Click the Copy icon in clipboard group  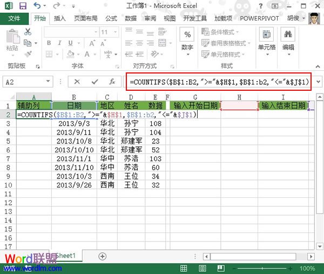pos(28,43)
